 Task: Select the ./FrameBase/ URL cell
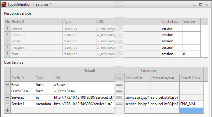pos(84,91)
